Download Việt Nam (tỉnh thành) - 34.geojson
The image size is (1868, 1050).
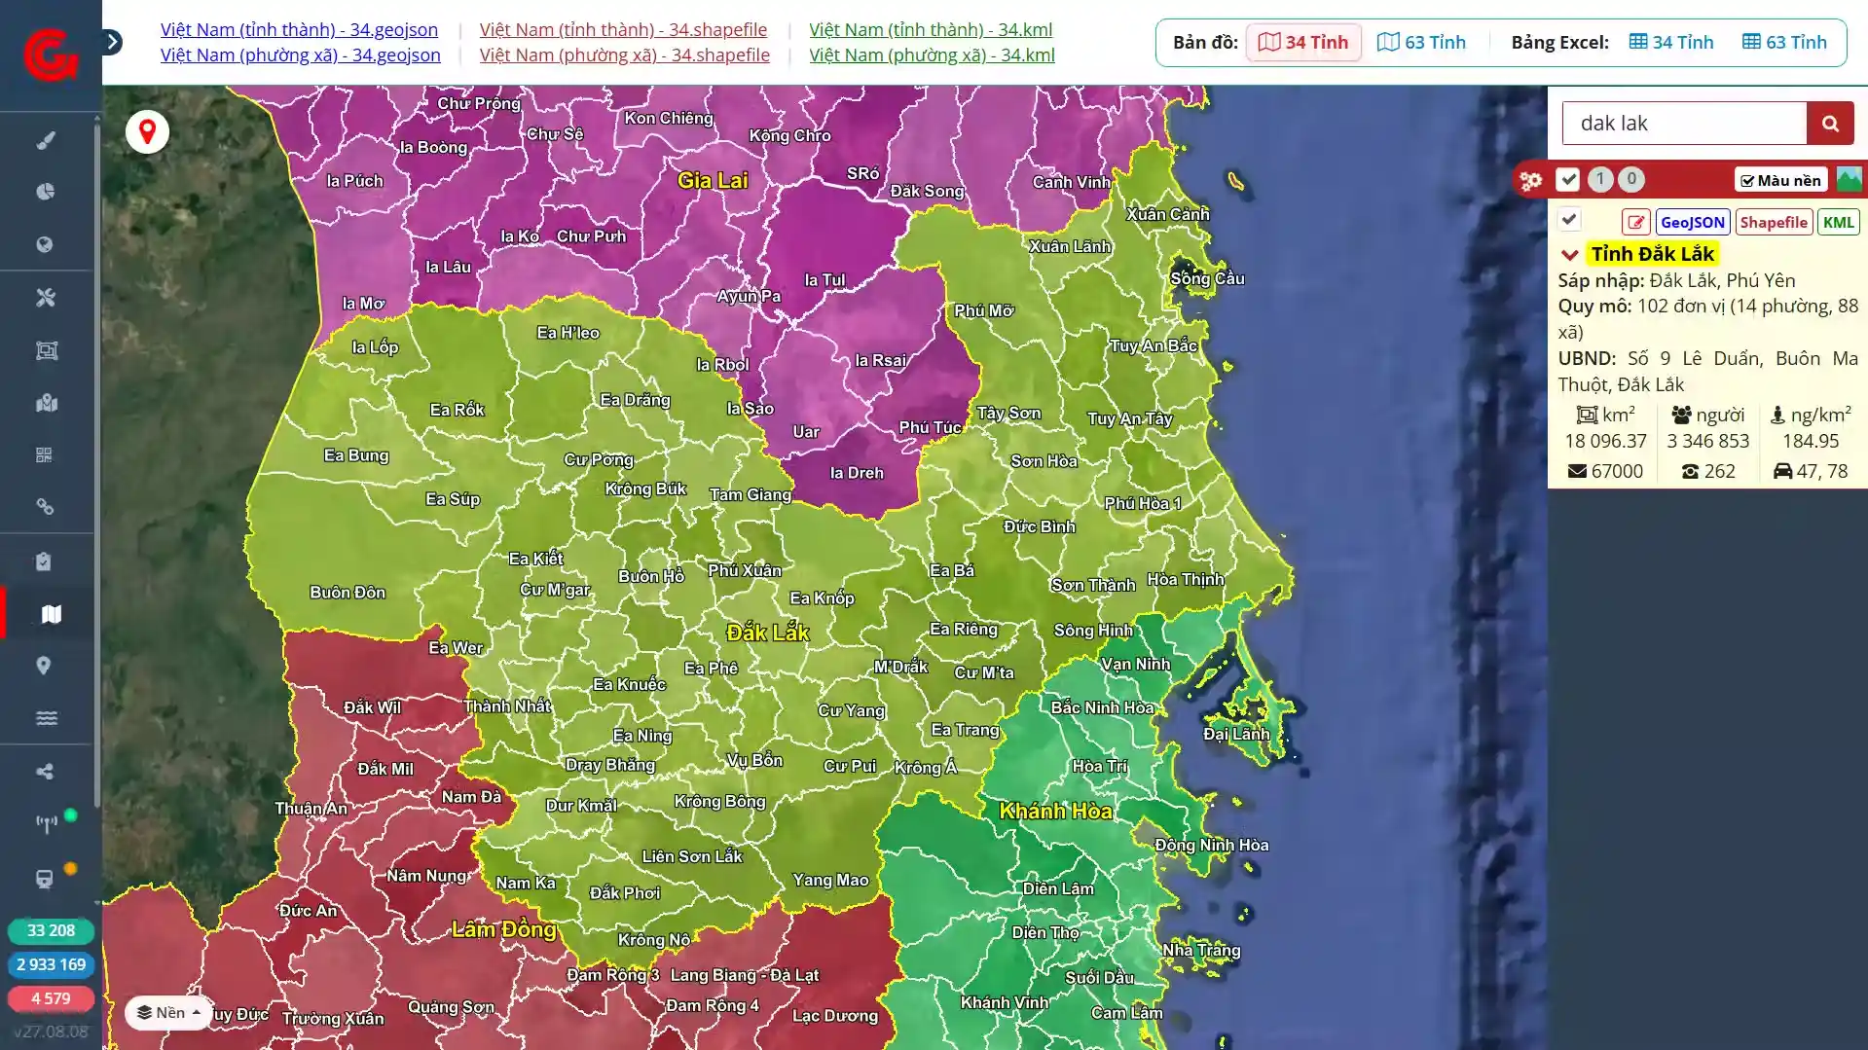(x=299, y=30)
